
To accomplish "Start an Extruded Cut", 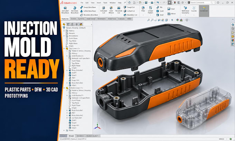I will click(x=104, y=10).
